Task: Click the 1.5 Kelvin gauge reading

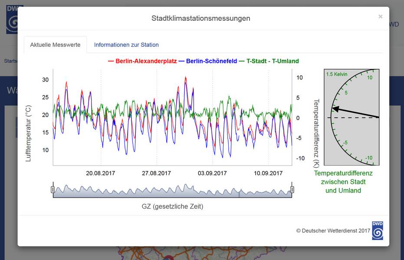Action: (337, 74)
